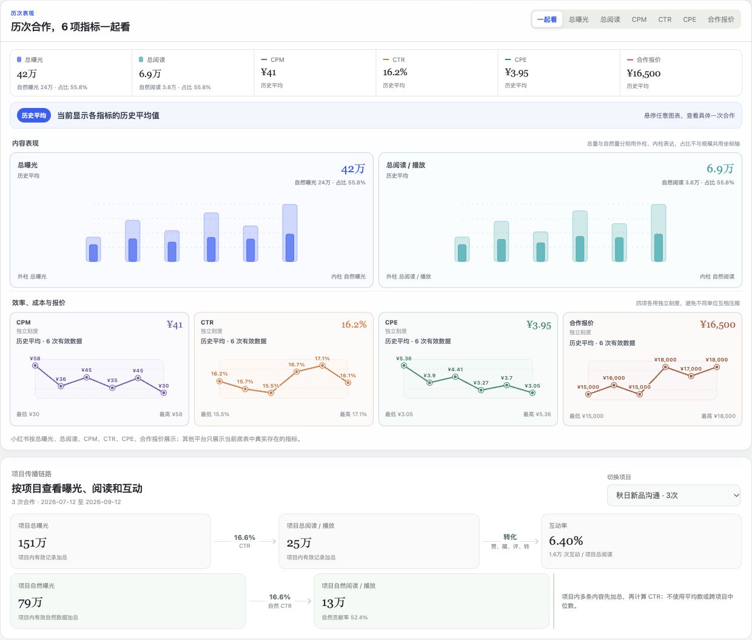This screenshot has width=752, height=640.
Task: Click the 最高 ¥18,000 label under the 合作报价 chart
Action: click(718, 416)
